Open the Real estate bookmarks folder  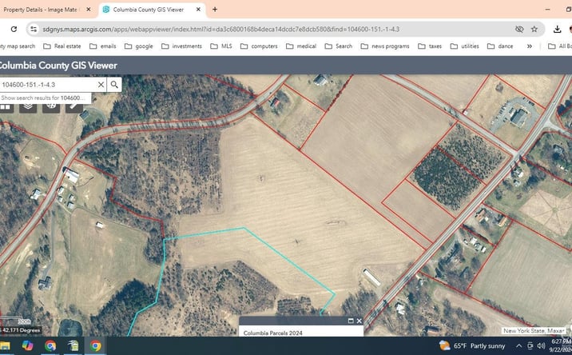62,46
